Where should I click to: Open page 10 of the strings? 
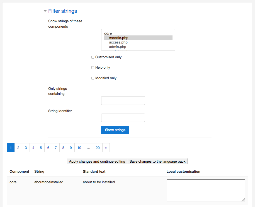79,148
